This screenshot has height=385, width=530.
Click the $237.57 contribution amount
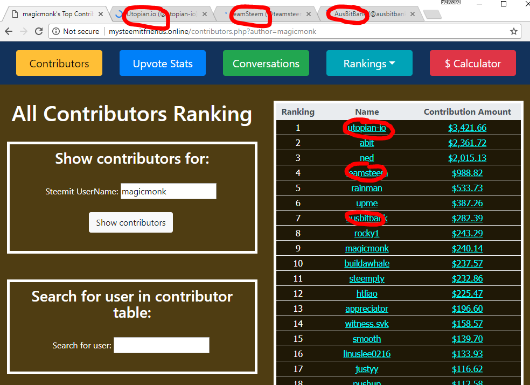467,263
